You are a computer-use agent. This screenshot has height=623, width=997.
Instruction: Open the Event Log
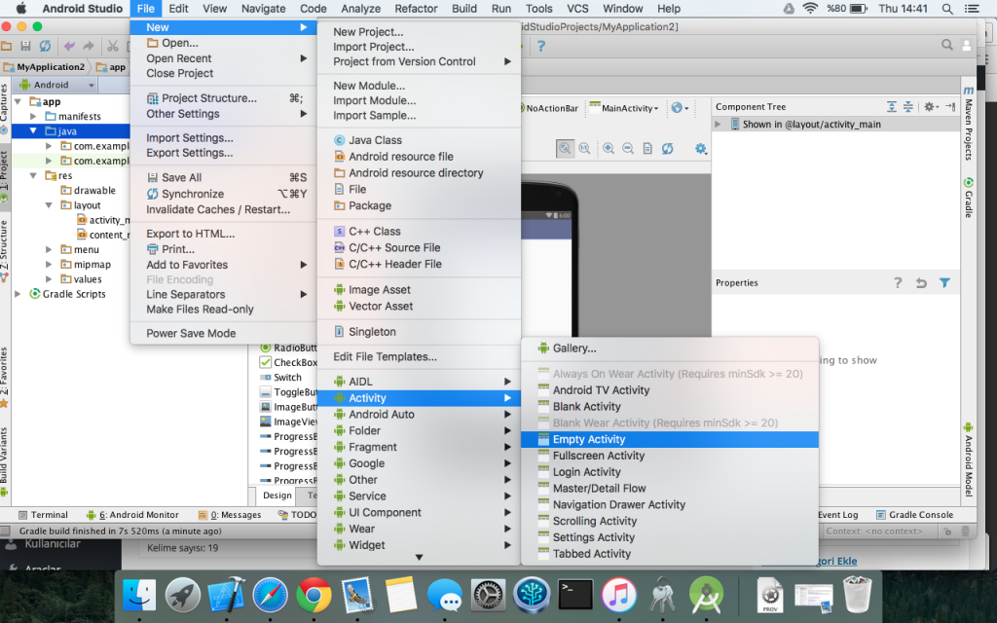(x=837, y=515)
